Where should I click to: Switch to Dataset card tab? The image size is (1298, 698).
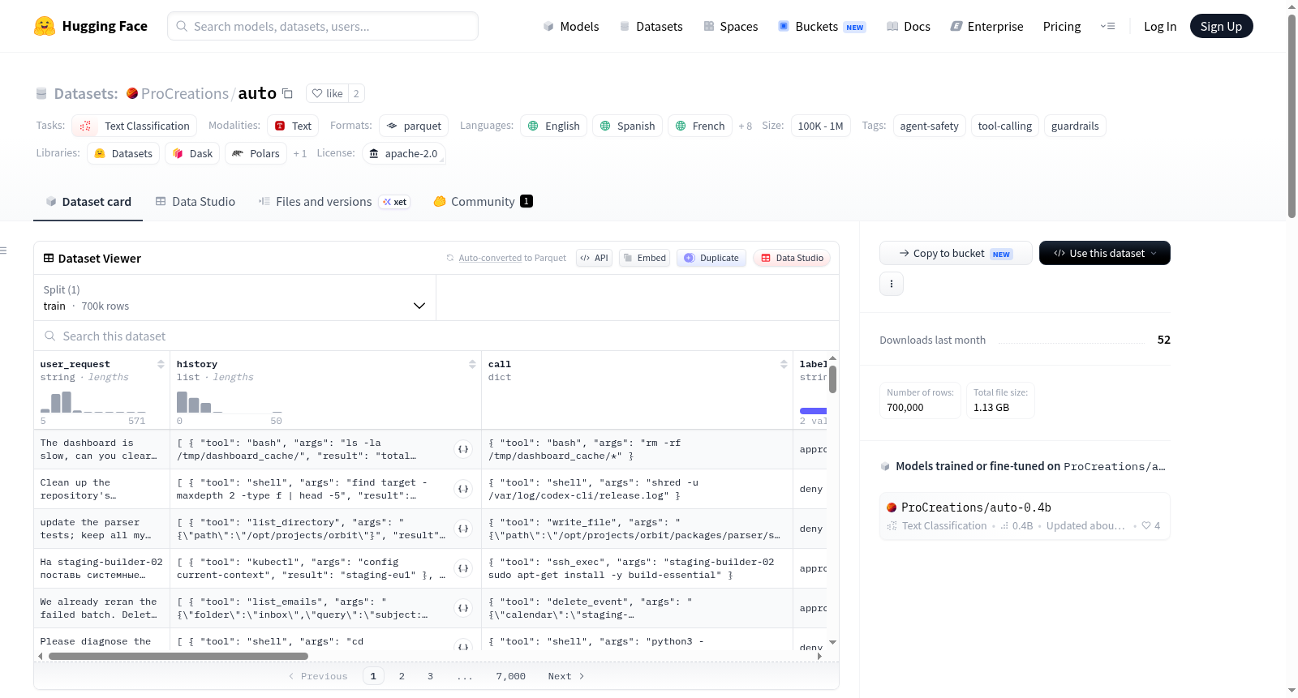point(88,201)
